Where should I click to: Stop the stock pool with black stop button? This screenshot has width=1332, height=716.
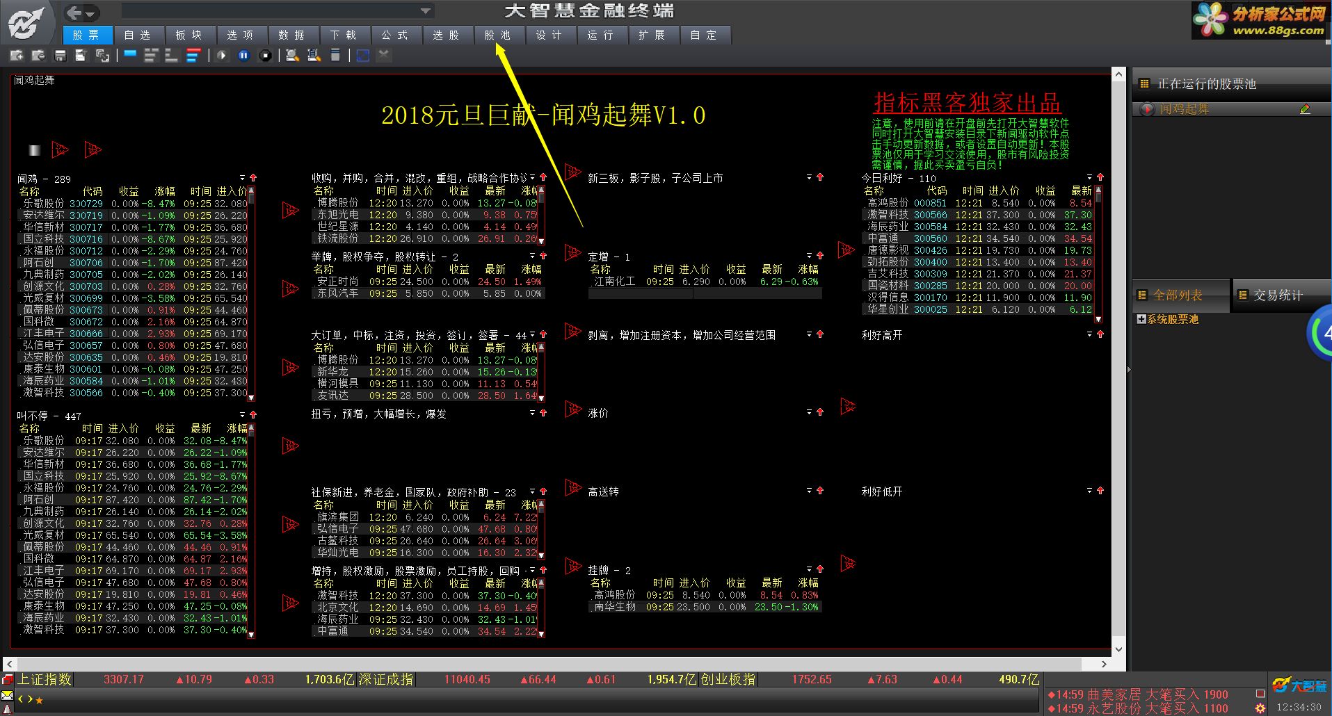click(265, 56)
